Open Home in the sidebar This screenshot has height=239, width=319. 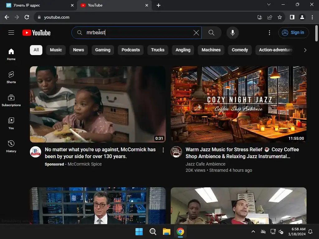point(11,54)
